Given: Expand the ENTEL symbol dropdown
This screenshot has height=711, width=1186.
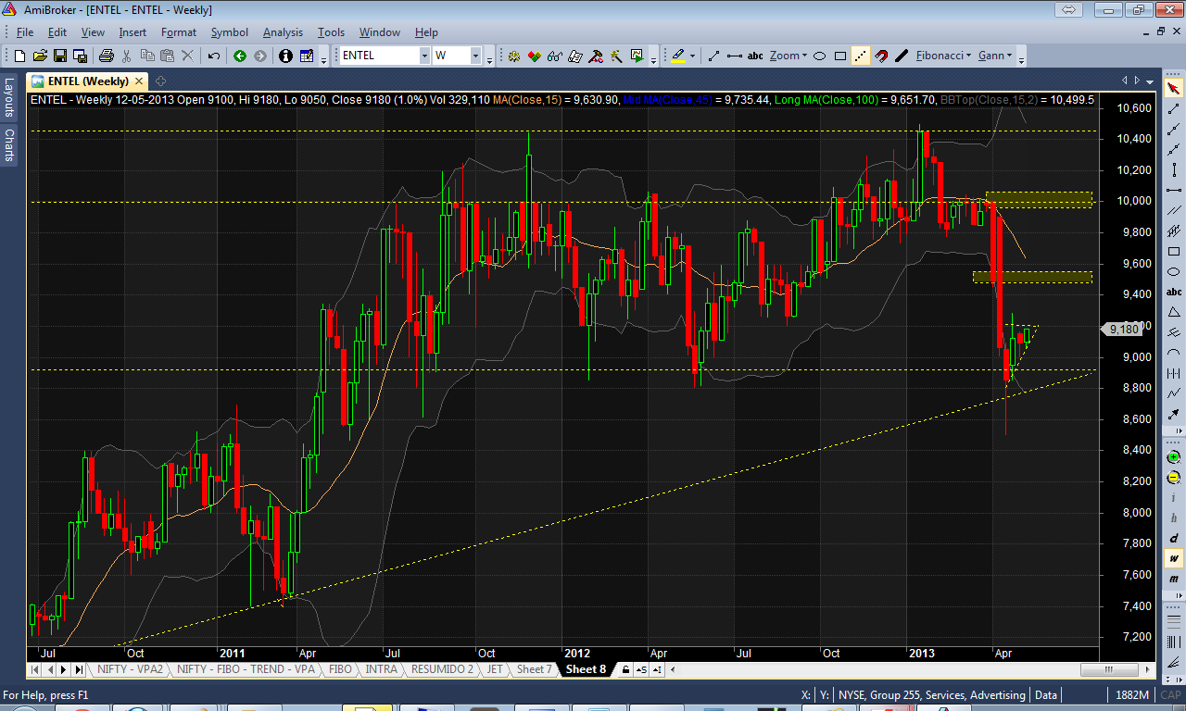Looking at the screenshot, I should point(424,56).
